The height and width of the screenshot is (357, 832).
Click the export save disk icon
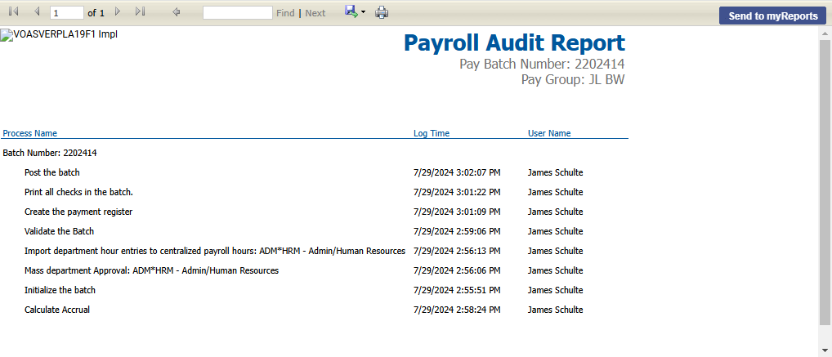[x=351, y=11]
